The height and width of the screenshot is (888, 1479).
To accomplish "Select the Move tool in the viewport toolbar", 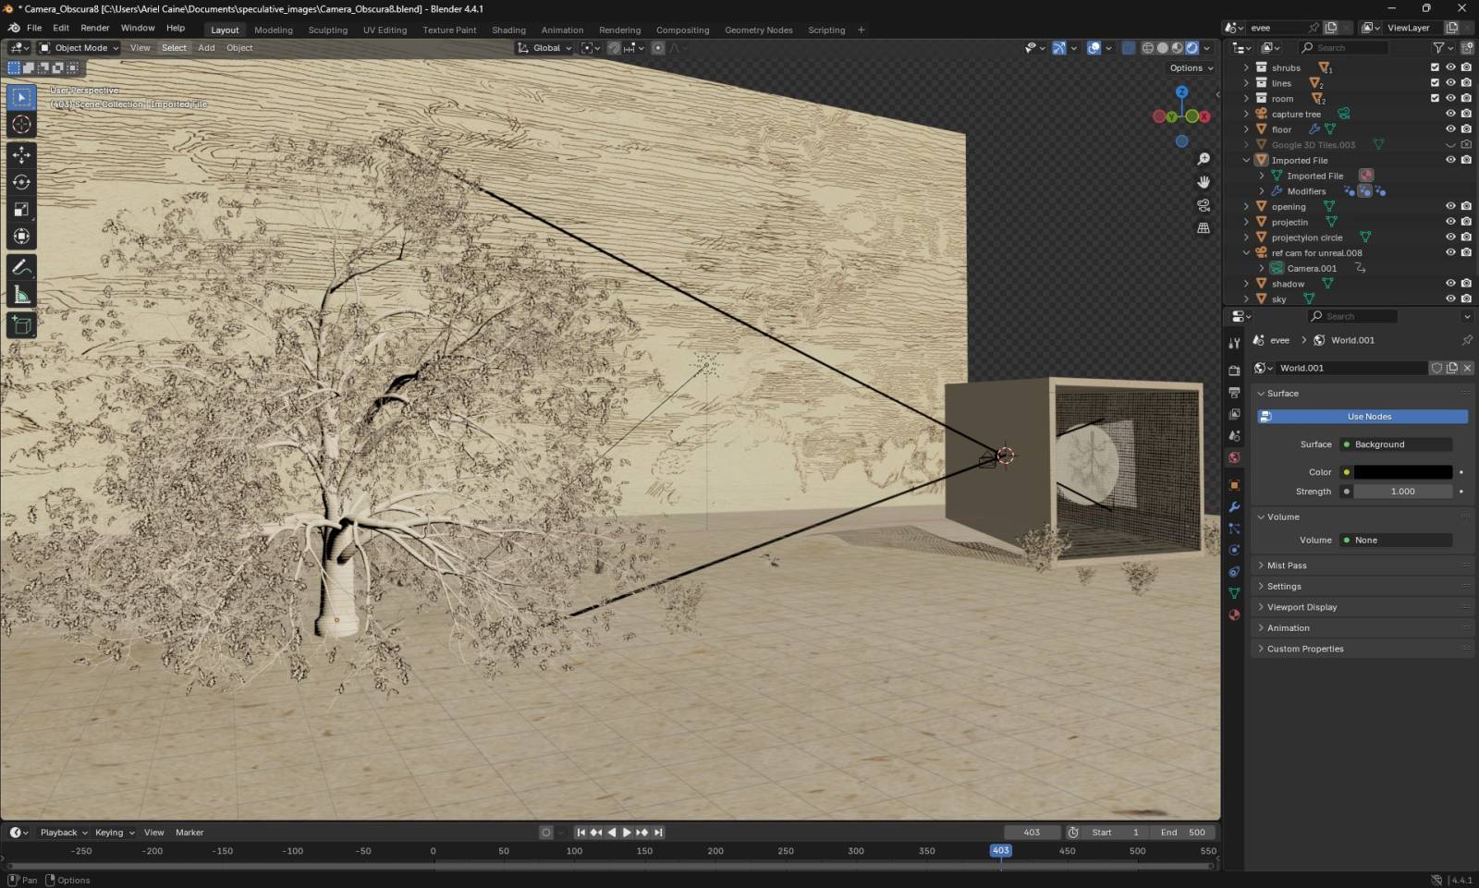I will tap(21, 155).
